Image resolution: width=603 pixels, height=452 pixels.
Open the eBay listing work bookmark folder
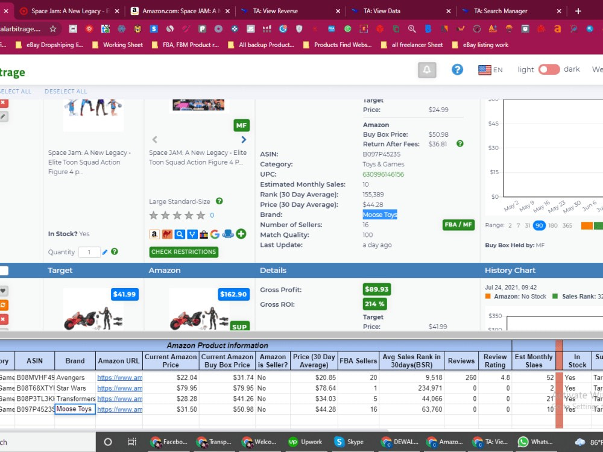pyautogui.click(x=481, y=45)
